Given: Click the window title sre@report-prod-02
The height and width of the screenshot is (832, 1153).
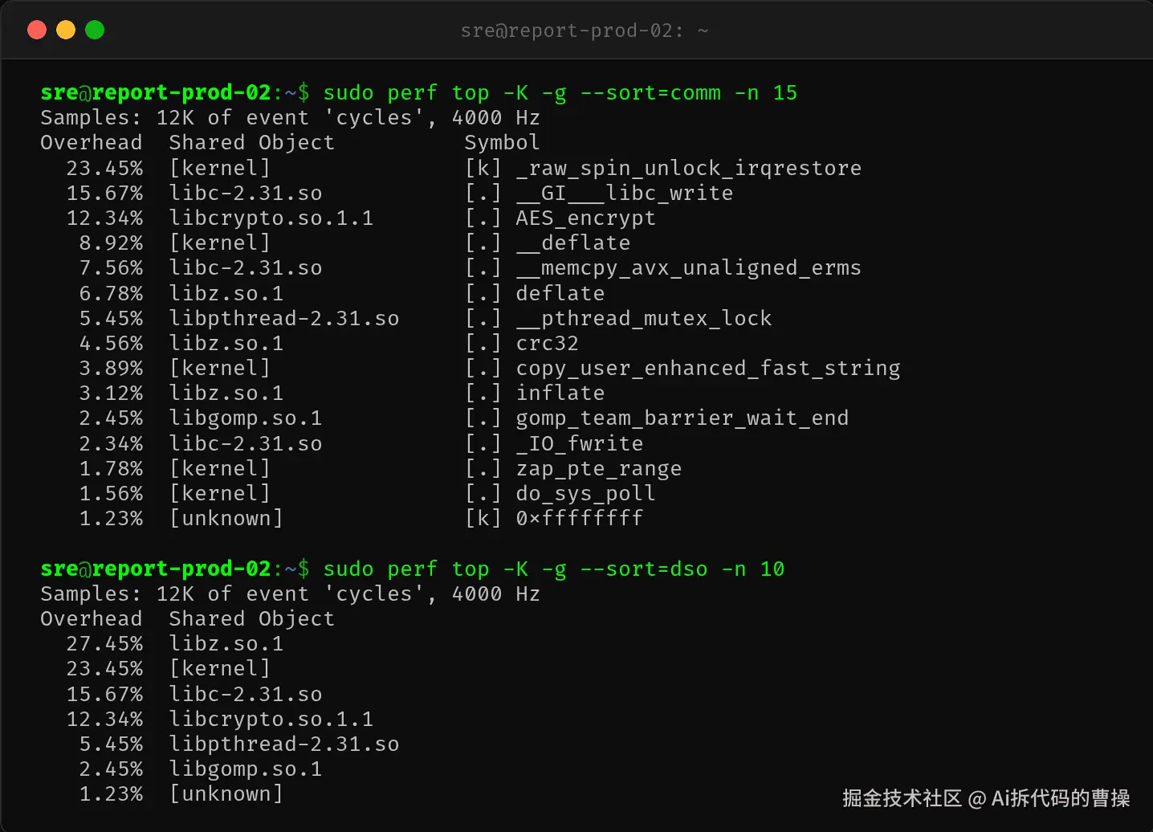Looking at the screenshot, I should point(584,31).
